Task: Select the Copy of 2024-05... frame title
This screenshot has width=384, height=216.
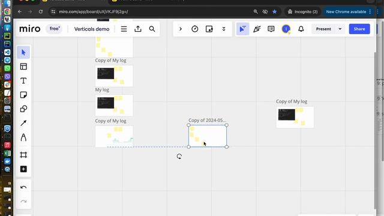Action: pos(207,120)
